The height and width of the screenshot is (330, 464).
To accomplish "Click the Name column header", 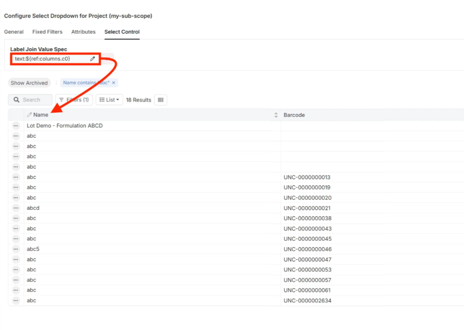I will pos(41,115).
